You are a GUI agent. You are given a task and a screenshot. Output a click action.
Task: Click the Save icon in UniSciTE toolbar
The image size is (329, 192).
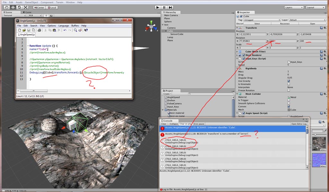click(29, 30)
